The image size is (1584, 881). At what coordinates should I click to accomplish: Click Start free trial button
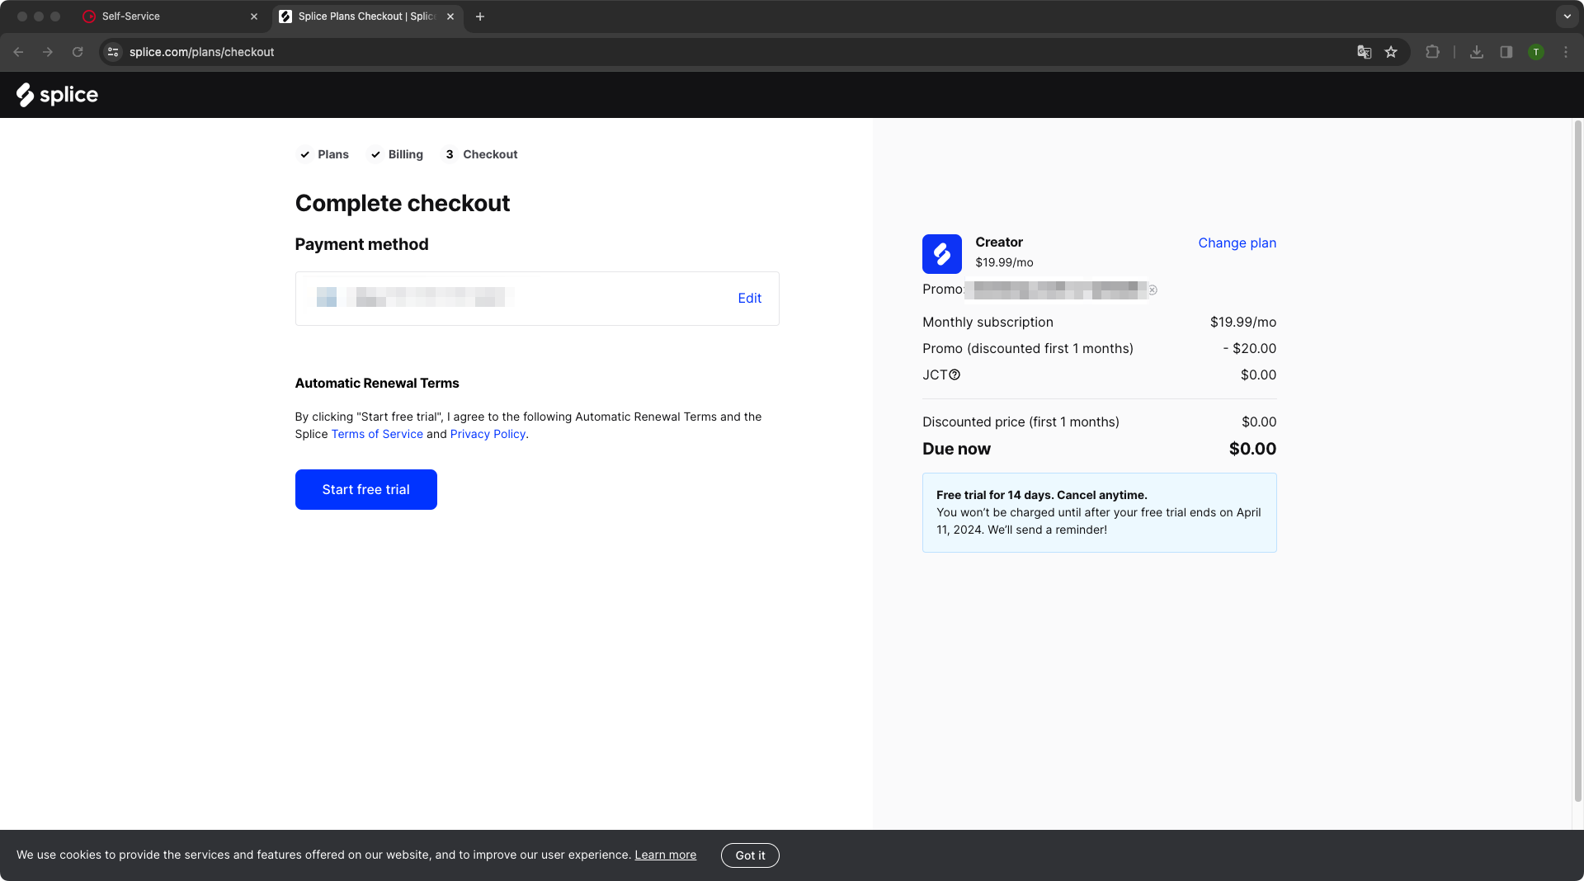[x=366, y=489]
